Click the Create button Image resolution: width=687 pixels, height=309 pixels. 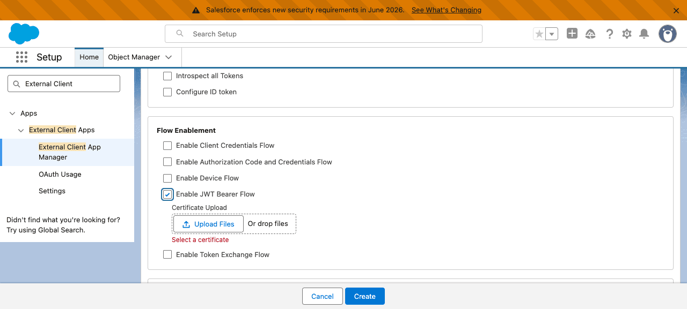click(365, 297)
